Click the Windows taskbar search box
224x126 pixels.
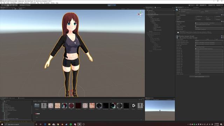point(19,125)
